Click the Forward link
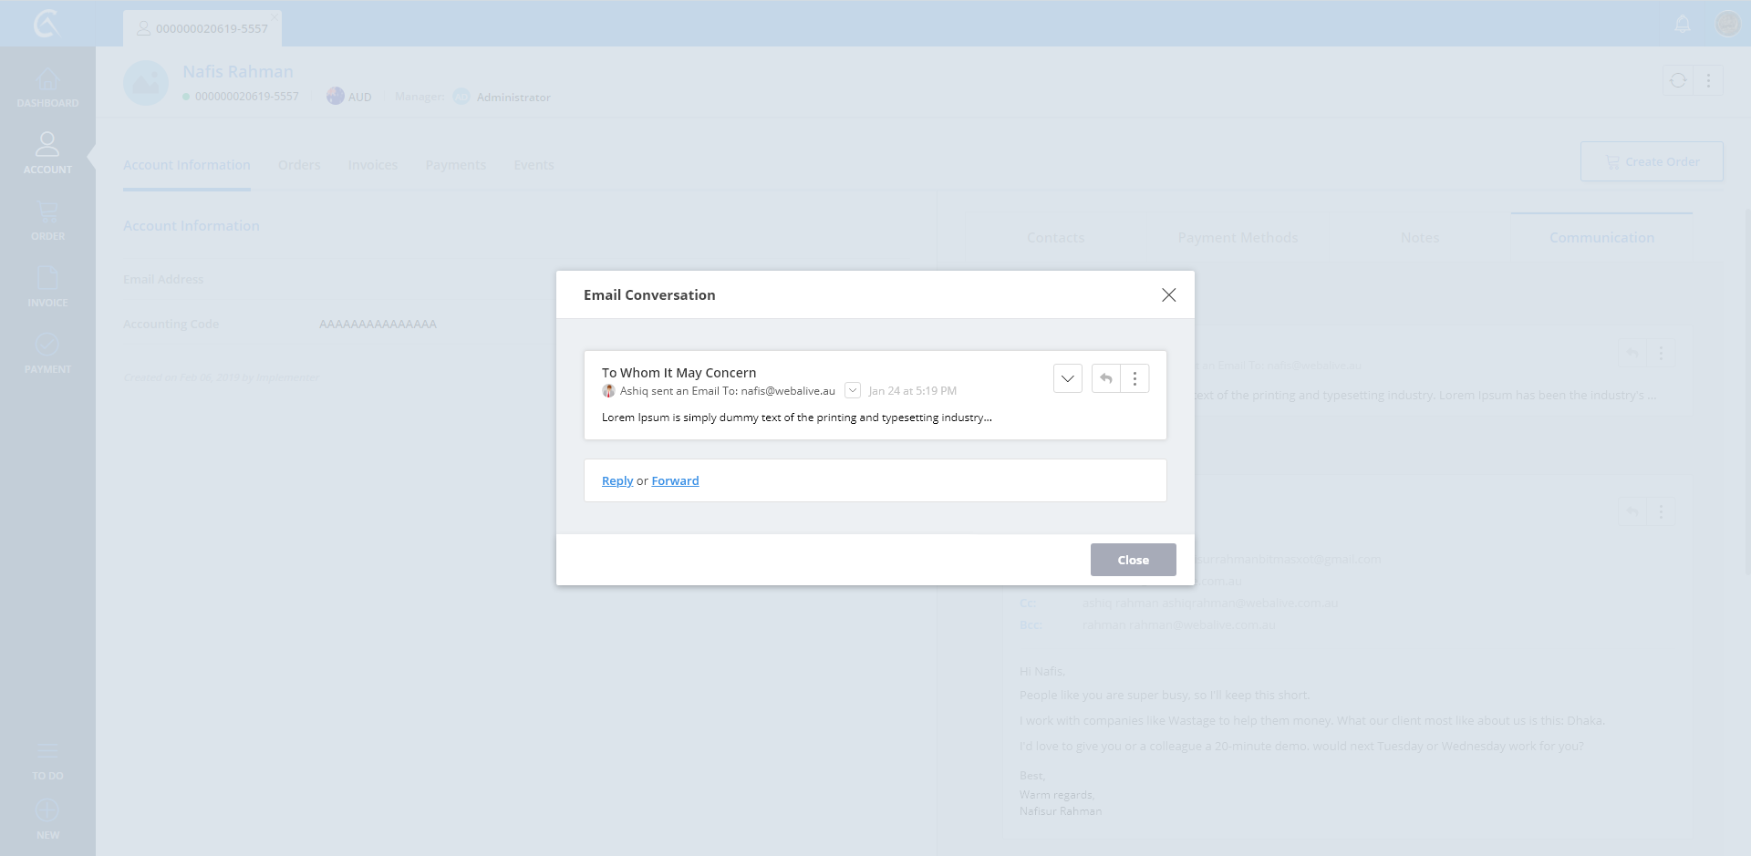 coord(675,481)
